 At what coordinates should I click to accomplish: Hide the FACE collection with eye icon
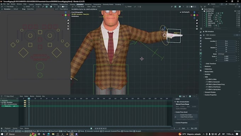237,17
